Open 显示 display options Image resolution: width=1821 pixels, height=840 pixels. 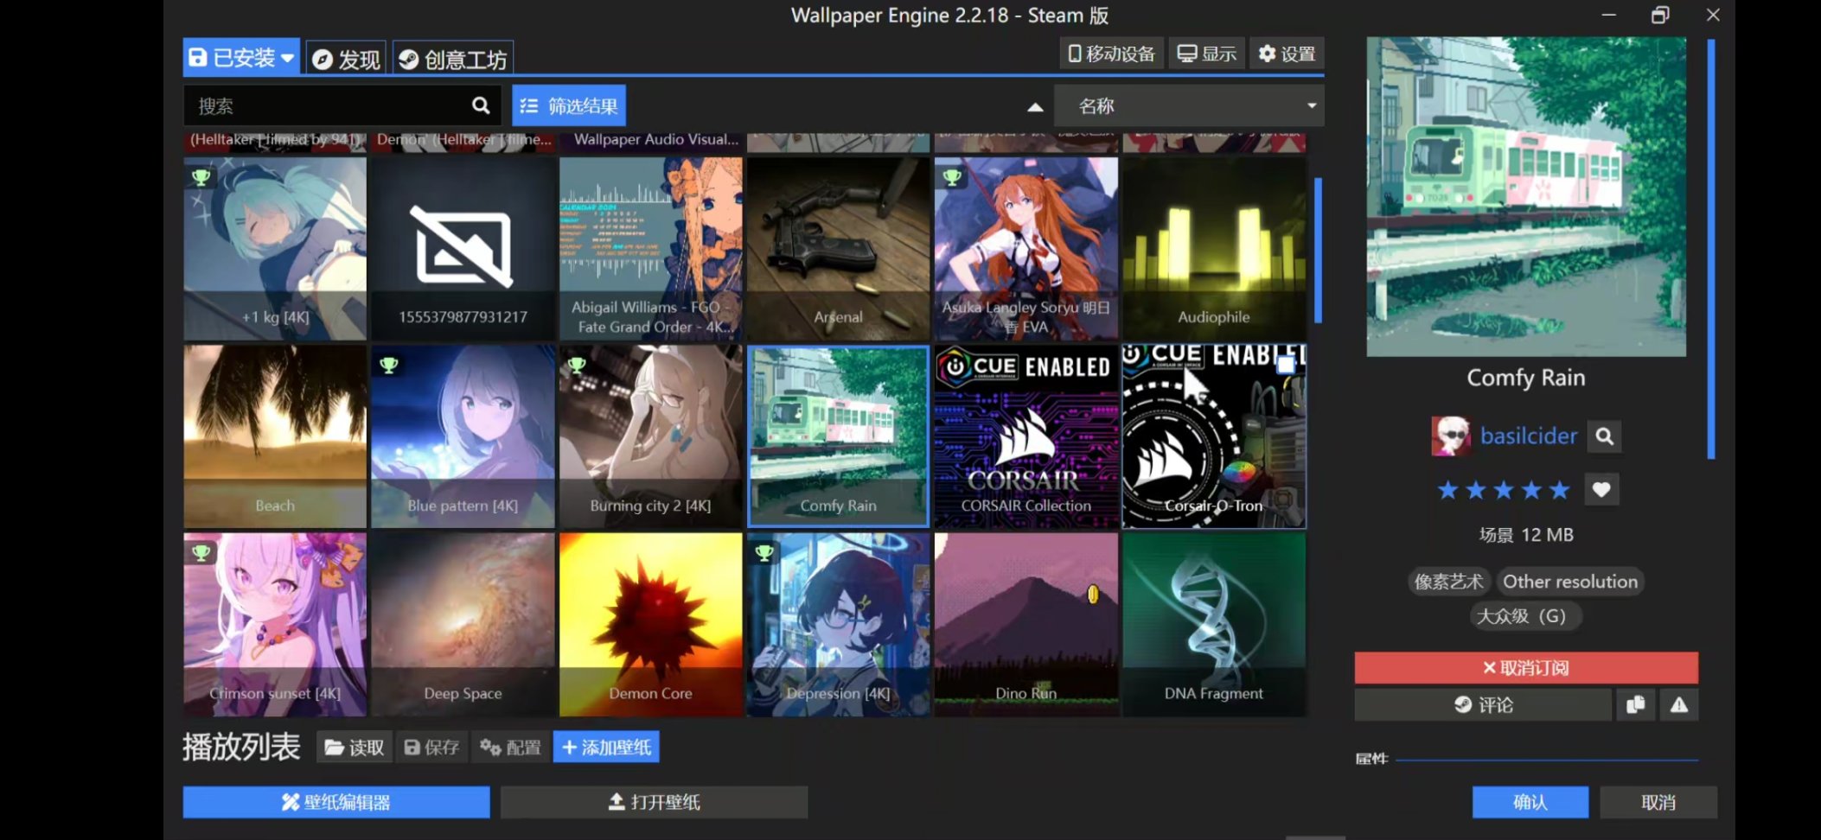click(1207, 54)
